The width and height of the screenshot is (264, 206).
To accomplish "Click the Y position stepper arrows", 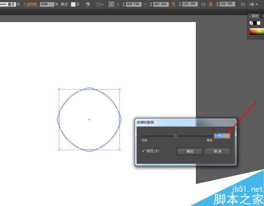I will pos(151,4).
